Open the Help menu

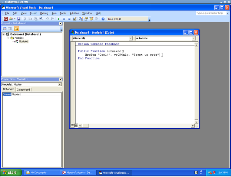click(x=99, y=13)
